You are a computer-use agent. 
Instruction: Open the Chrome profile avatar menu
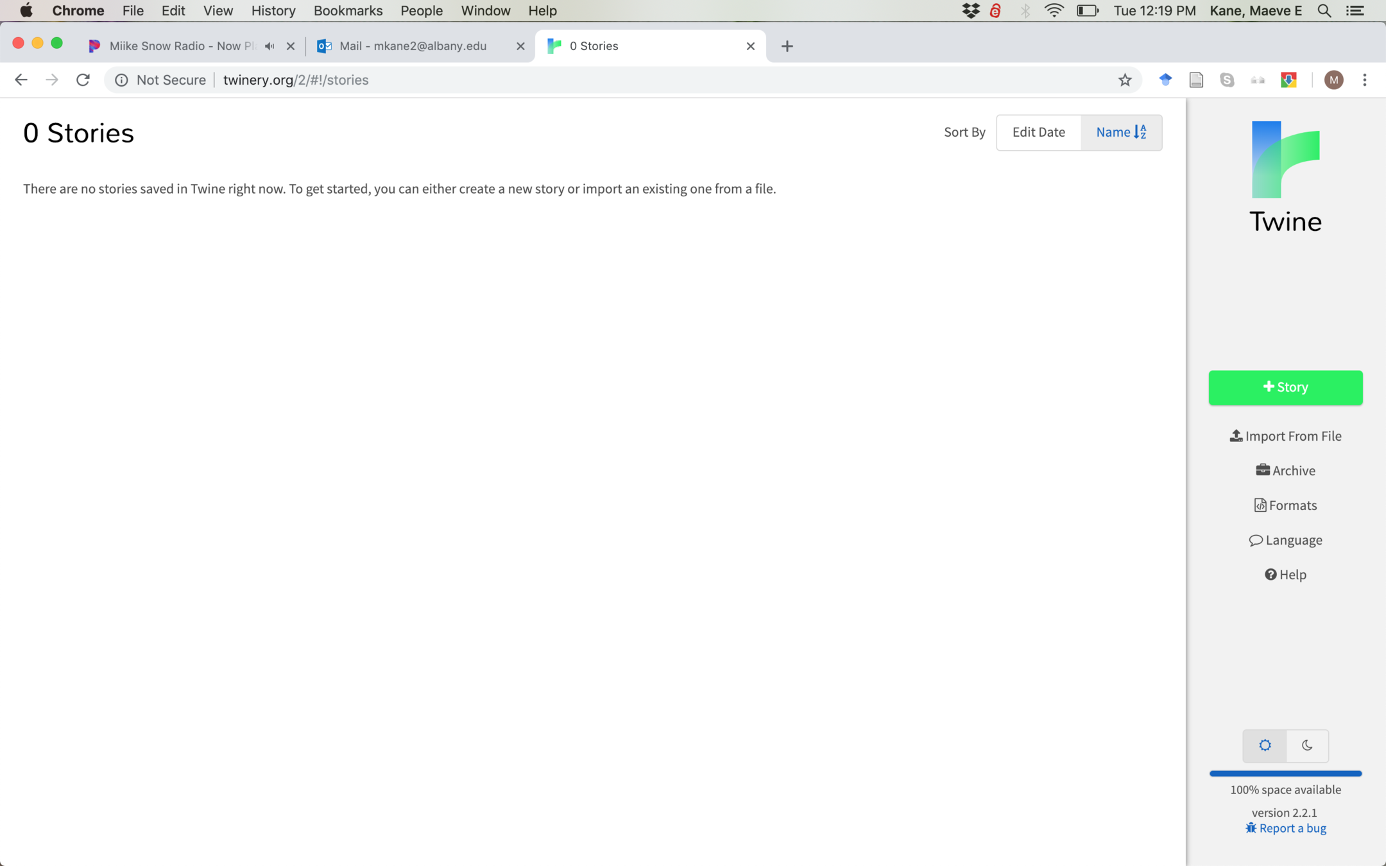(x=1333, y=80)
